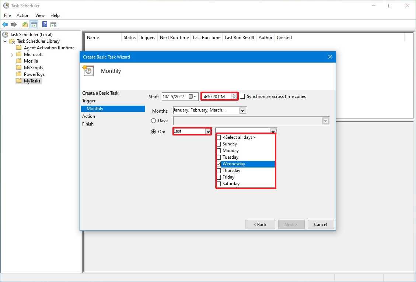Viewport: 416px width, 282px height.
Task: Click the Back button in wizard
Action: pos(260,225)
